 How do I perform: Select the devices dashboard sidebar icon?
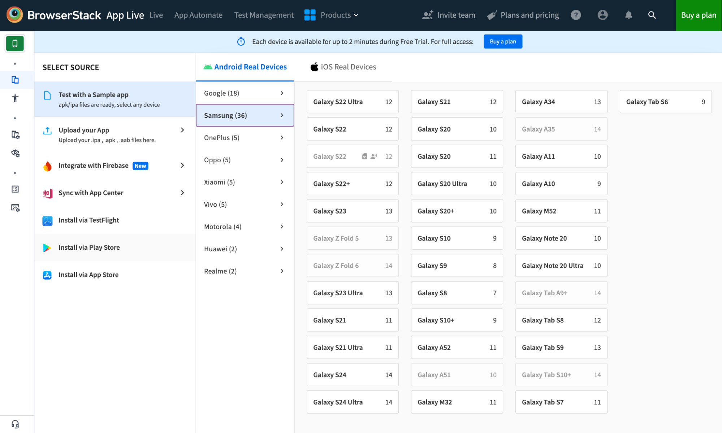pyautogui.click(x=15, y=80)
